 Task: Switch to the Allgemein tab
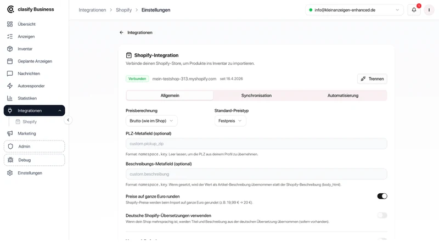170,96
